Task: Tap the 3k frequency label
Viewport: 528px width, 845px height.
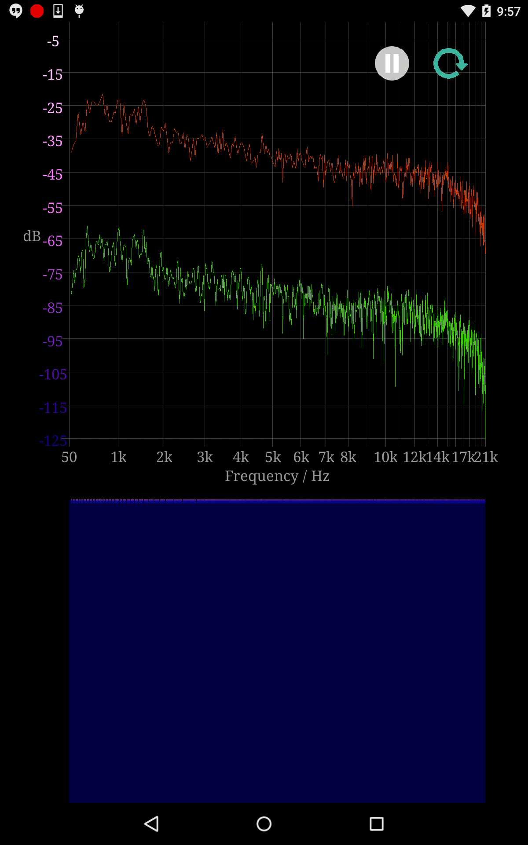Action: (205, 457)
